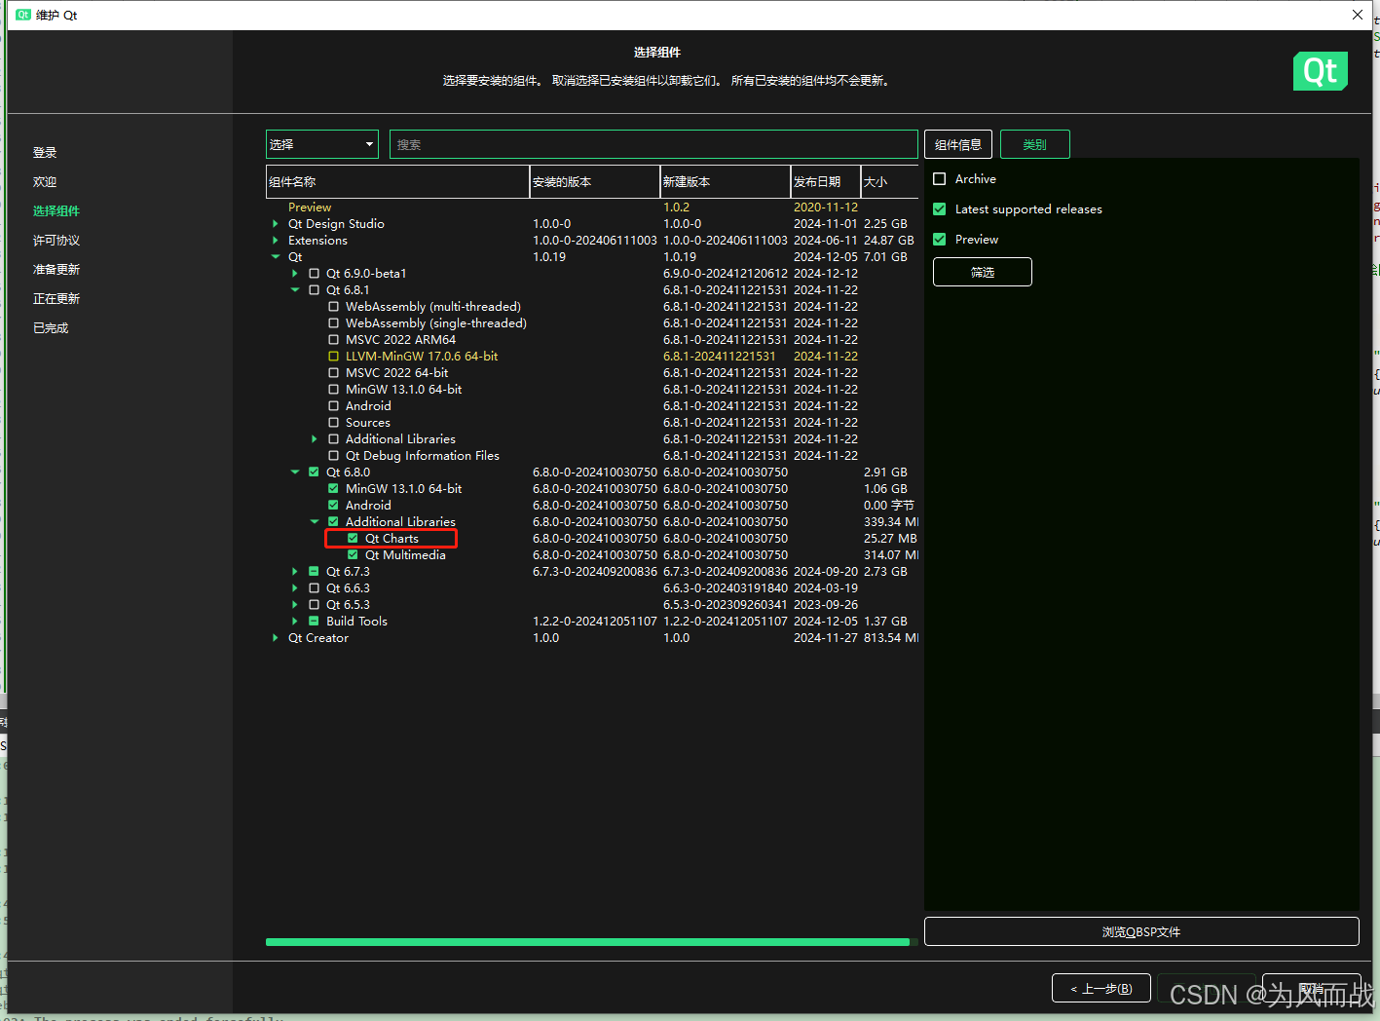The width and height of the screenshot is (1380, 1021).
Task: Expand the Qt 6.7.3 tree node
Action: pyautogui.click(x=294, y=571)
